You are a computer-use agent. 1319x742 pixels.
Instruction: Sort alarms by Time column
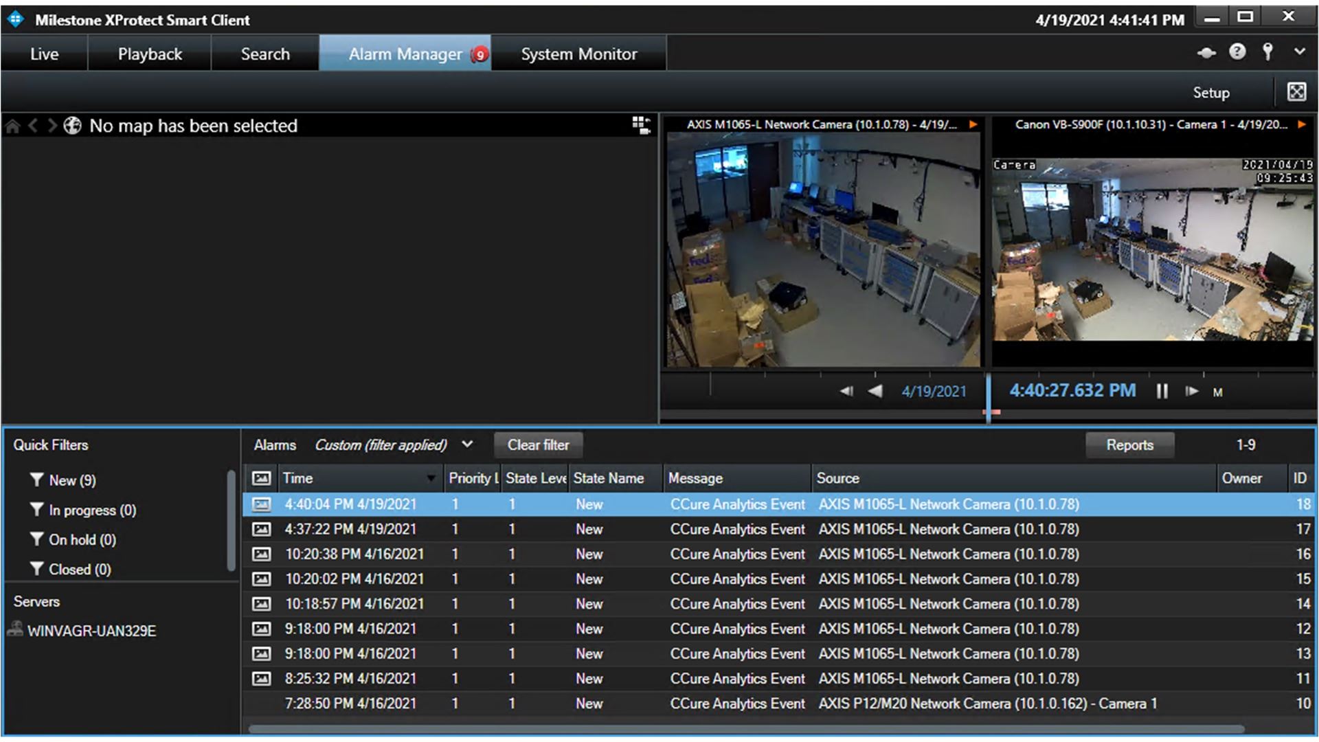click(x=360, y=478)
